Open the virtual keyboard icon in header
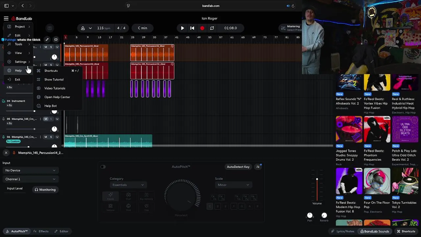 49,28
